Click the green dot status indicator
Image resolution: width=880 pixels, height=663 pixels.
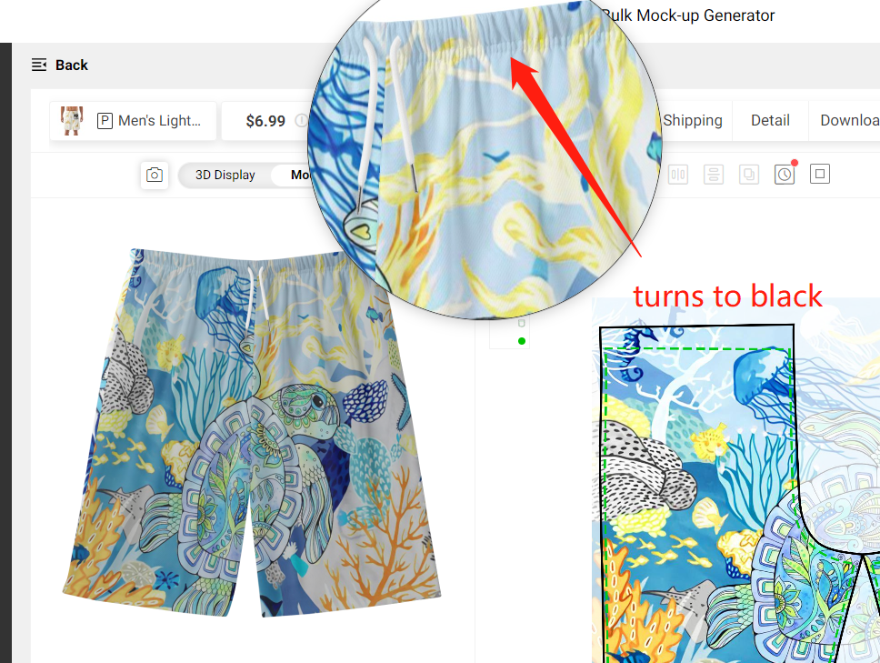[522, 341]
